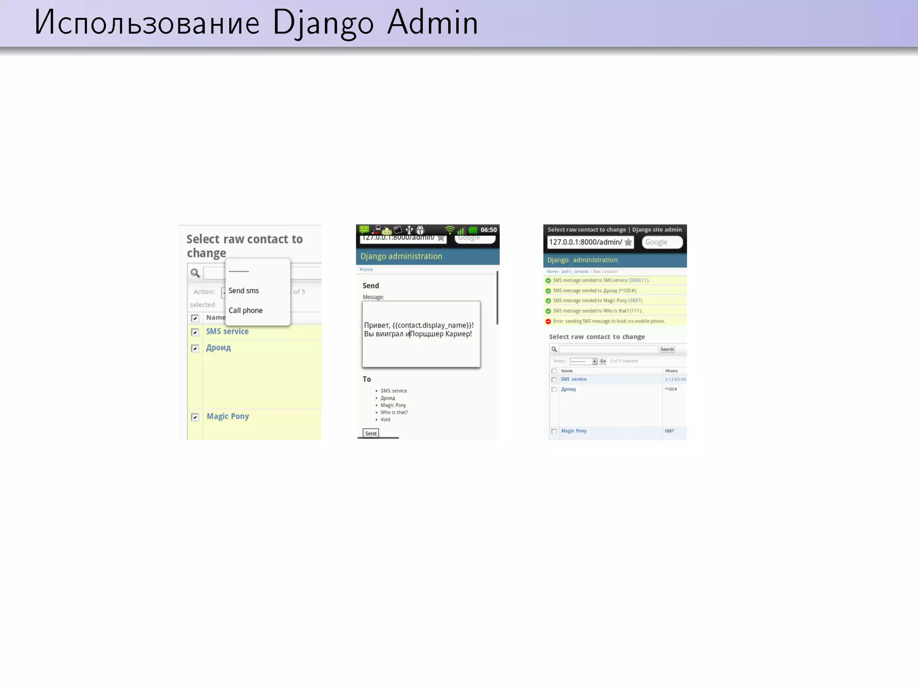Click the contact search field beside the Search button
The height and width of the screenshot is (689, 918).
(609, 349)
